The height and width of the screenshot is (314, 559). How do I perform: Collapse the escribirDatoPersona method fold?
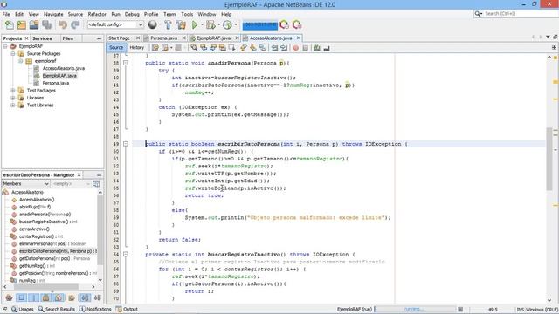[126, 144]
